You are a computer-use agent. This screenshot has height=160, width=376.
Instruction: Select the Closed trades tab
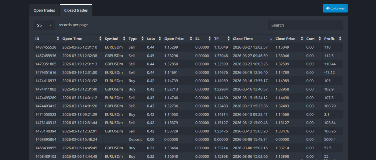click(x=76, y=10)
